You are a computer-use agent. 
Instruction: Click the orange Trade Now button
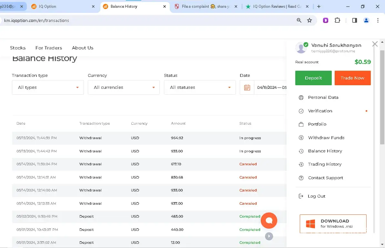click(352, 78)
